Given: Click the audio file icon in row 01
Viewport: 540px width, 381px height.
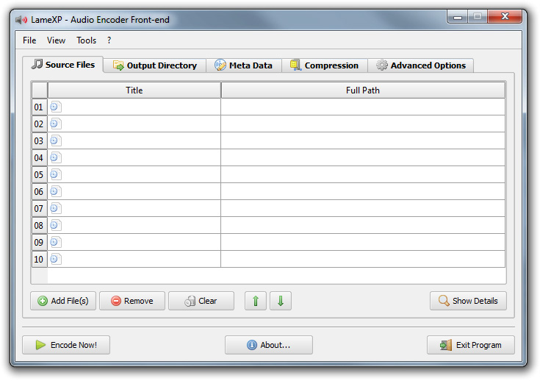Looking at the screenshot, I should [55, 107].
